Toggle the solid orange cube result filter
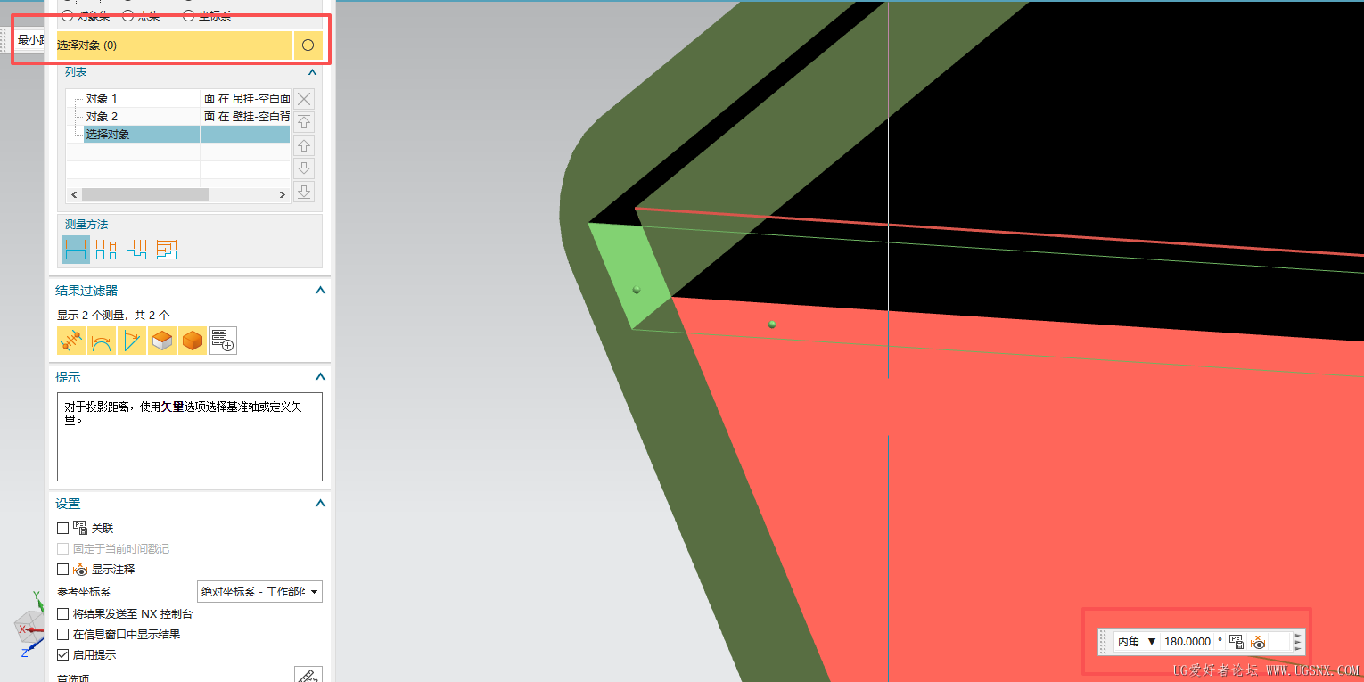The image size is (1364, 682). click(193, 341)
